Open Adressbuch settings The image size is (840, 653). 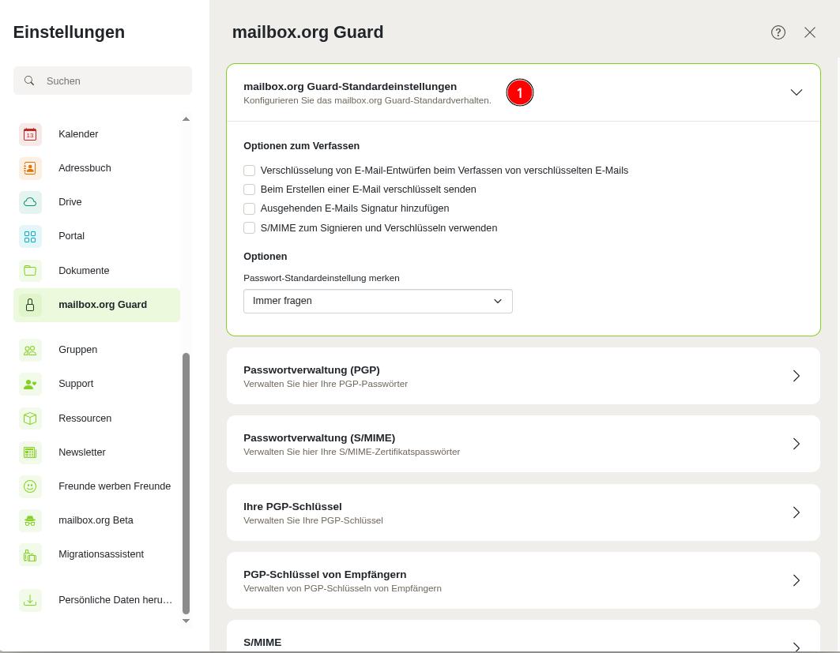(96, 168)
